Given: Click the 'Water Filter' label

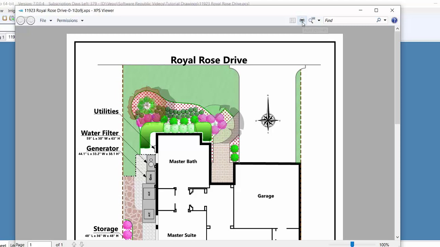Looking at the screenshot, I should [100, 133].
